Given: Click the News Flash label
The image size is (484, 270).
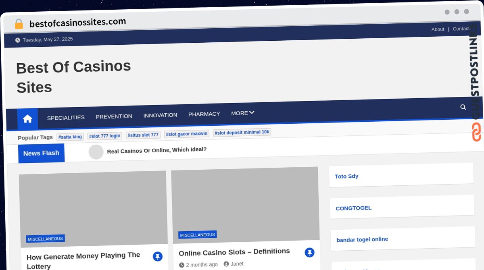Looking at the screenshot, I should tap(41, 154).
